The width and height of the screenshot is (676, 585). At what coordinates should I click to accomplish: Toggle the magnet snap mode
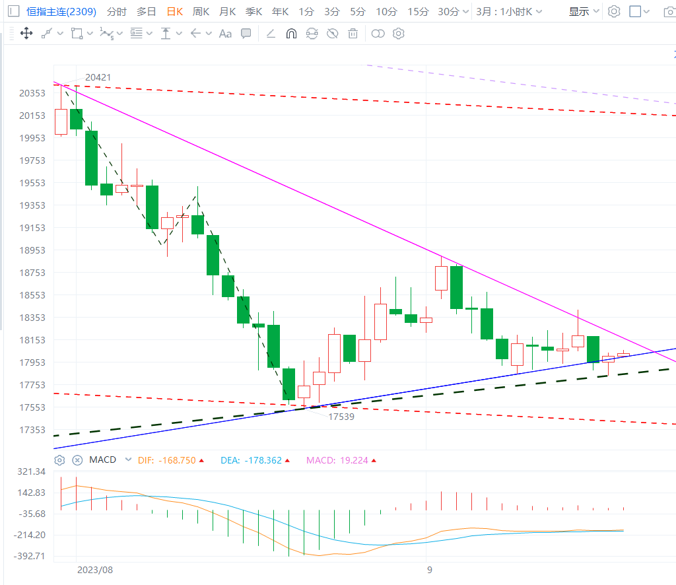[291, 33]
